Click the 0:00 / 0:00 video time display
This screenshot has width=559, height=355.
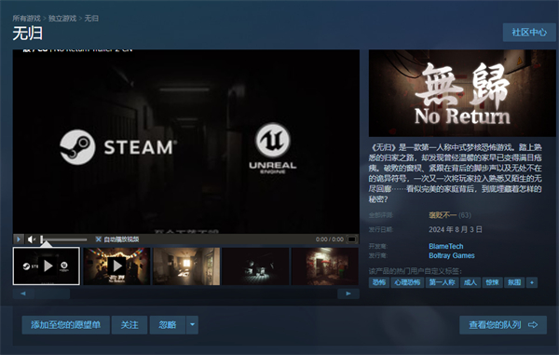[x=330, y=239]
